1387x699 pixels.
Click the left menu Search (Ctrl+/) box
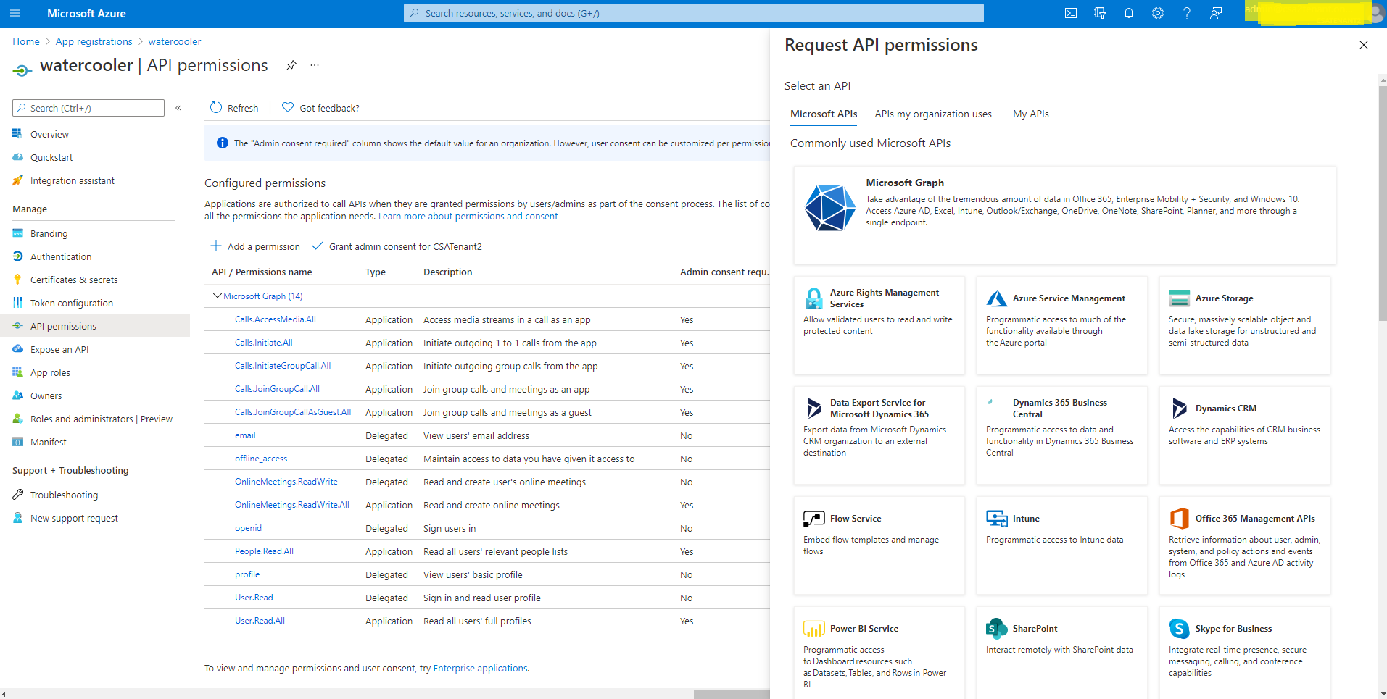point(88,108)
